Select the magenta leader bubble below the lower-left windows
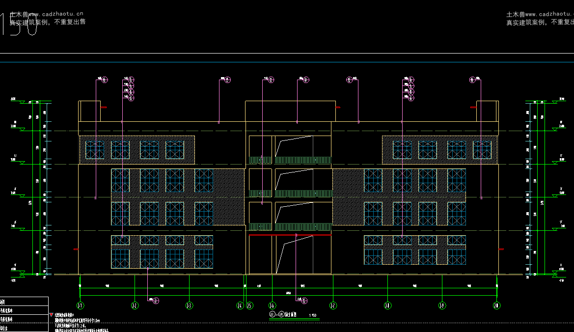 156,301
